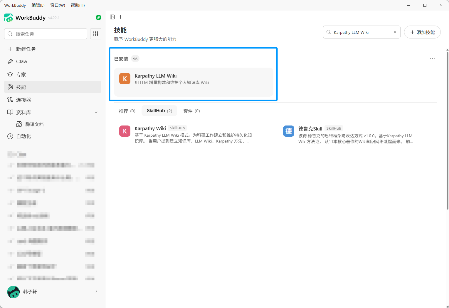Click the SkillHub badge beside Karpathy Wiki
Screen dimensions: 449x308
click(177, 128)
